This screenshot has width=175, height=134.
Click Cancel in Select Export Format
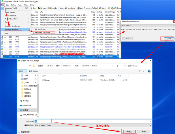(x=127, y=39)
